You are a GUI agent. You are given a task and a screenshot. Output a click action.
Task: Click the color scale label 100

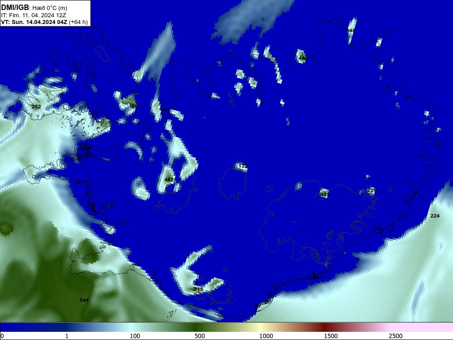(x=135, y=336)
